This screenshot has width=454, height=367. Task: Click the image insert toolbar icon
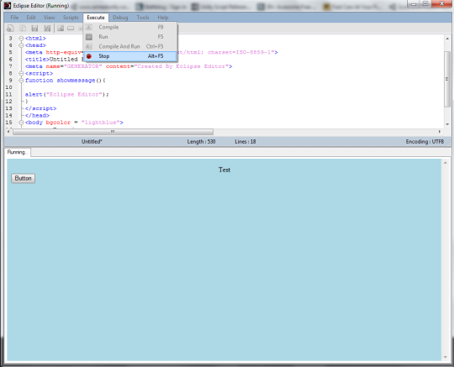61,28
